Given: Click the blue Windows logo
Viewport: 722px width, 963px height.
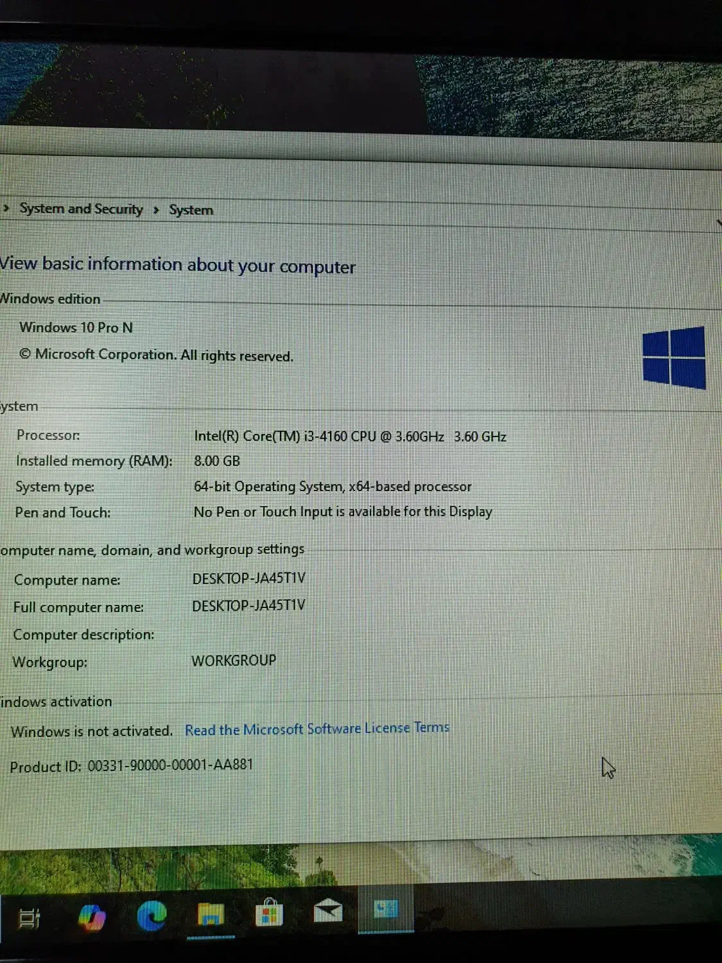Looking at the screenshot, I should tap(674, 358).
